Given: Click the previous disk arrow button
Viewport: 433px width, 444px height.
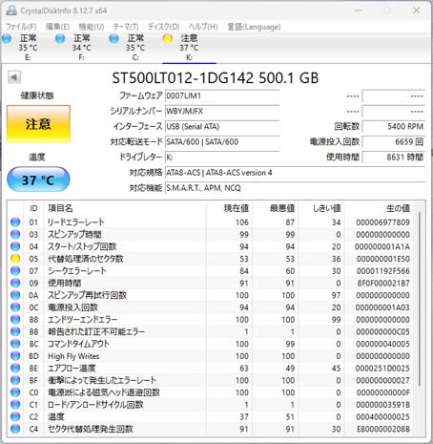Looking at the screenshot, I should 14,77.
